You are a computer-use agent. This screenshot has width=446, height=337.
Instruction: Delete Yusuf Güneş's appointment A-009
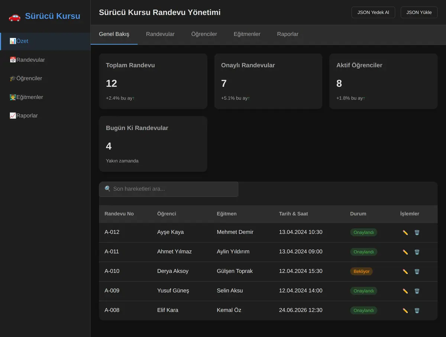point(417,291)
